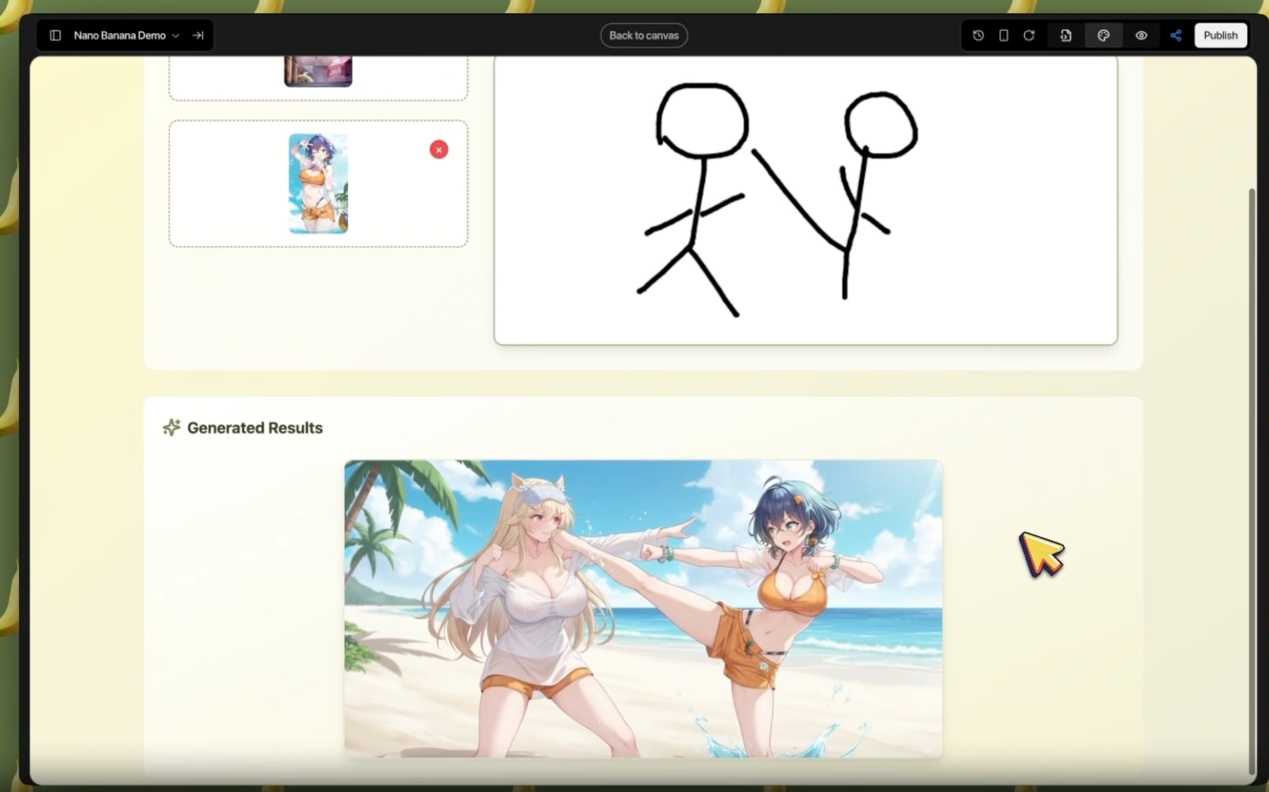Select the blue-haired character upload thumbnail
The image size is (1269, 792).
coord(319,184)
